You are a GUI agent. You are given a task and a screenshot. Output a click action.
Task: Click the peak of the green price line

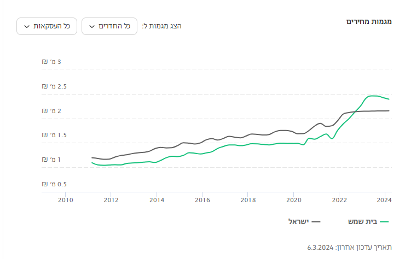(373, 96)
